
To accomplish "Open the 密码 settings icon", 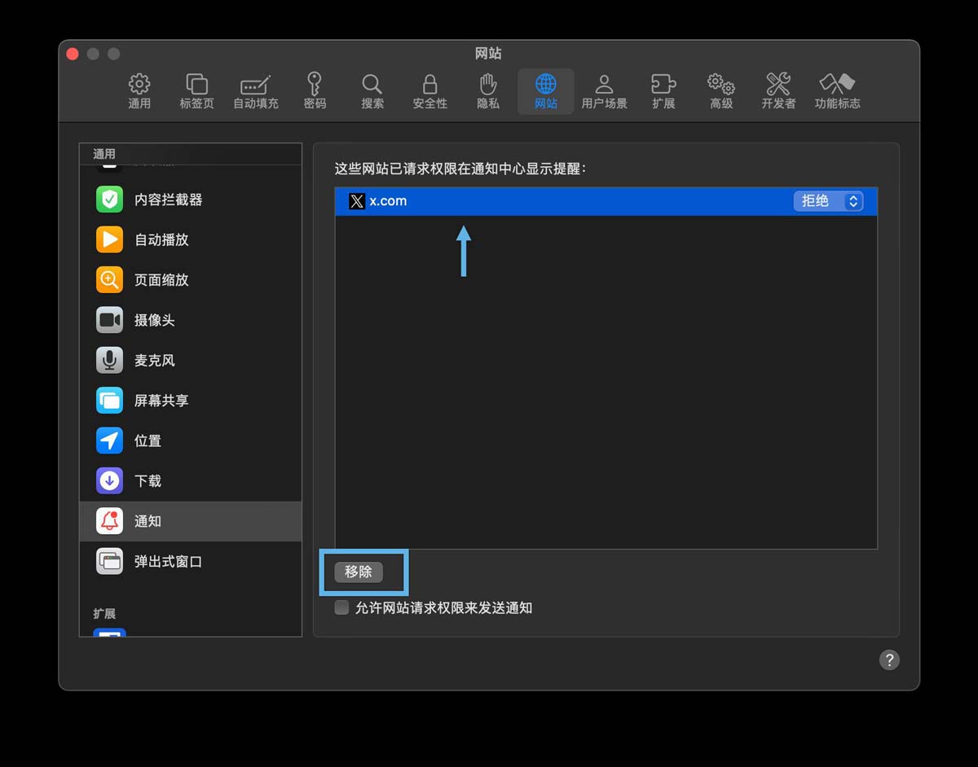I will [x=314, y=90].
